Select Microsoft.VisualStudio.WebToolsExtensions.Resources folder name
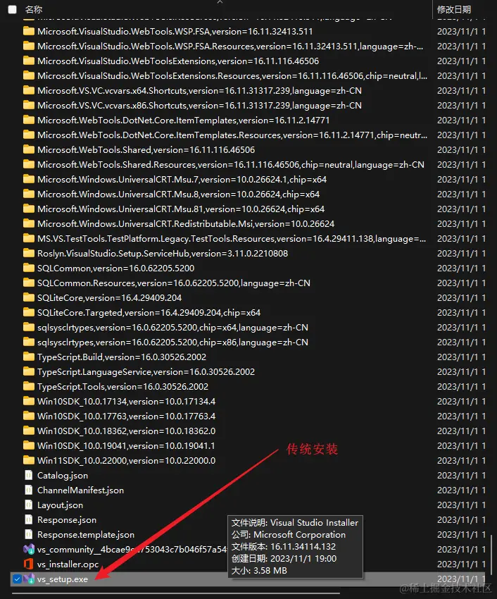This screenshot has height=599, width=497. pyautogui.click(x=232, y=75)
